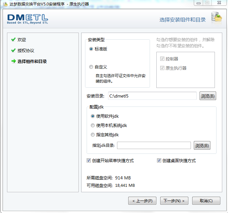The image size is (228, 213).
Task: Uncheck 创建桌面快捷方式
Action: (x=159, y=161)
